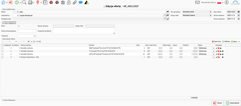241x106 pixels.
Task: Expand the light bulb dropdown arrow
Action: 41,3
